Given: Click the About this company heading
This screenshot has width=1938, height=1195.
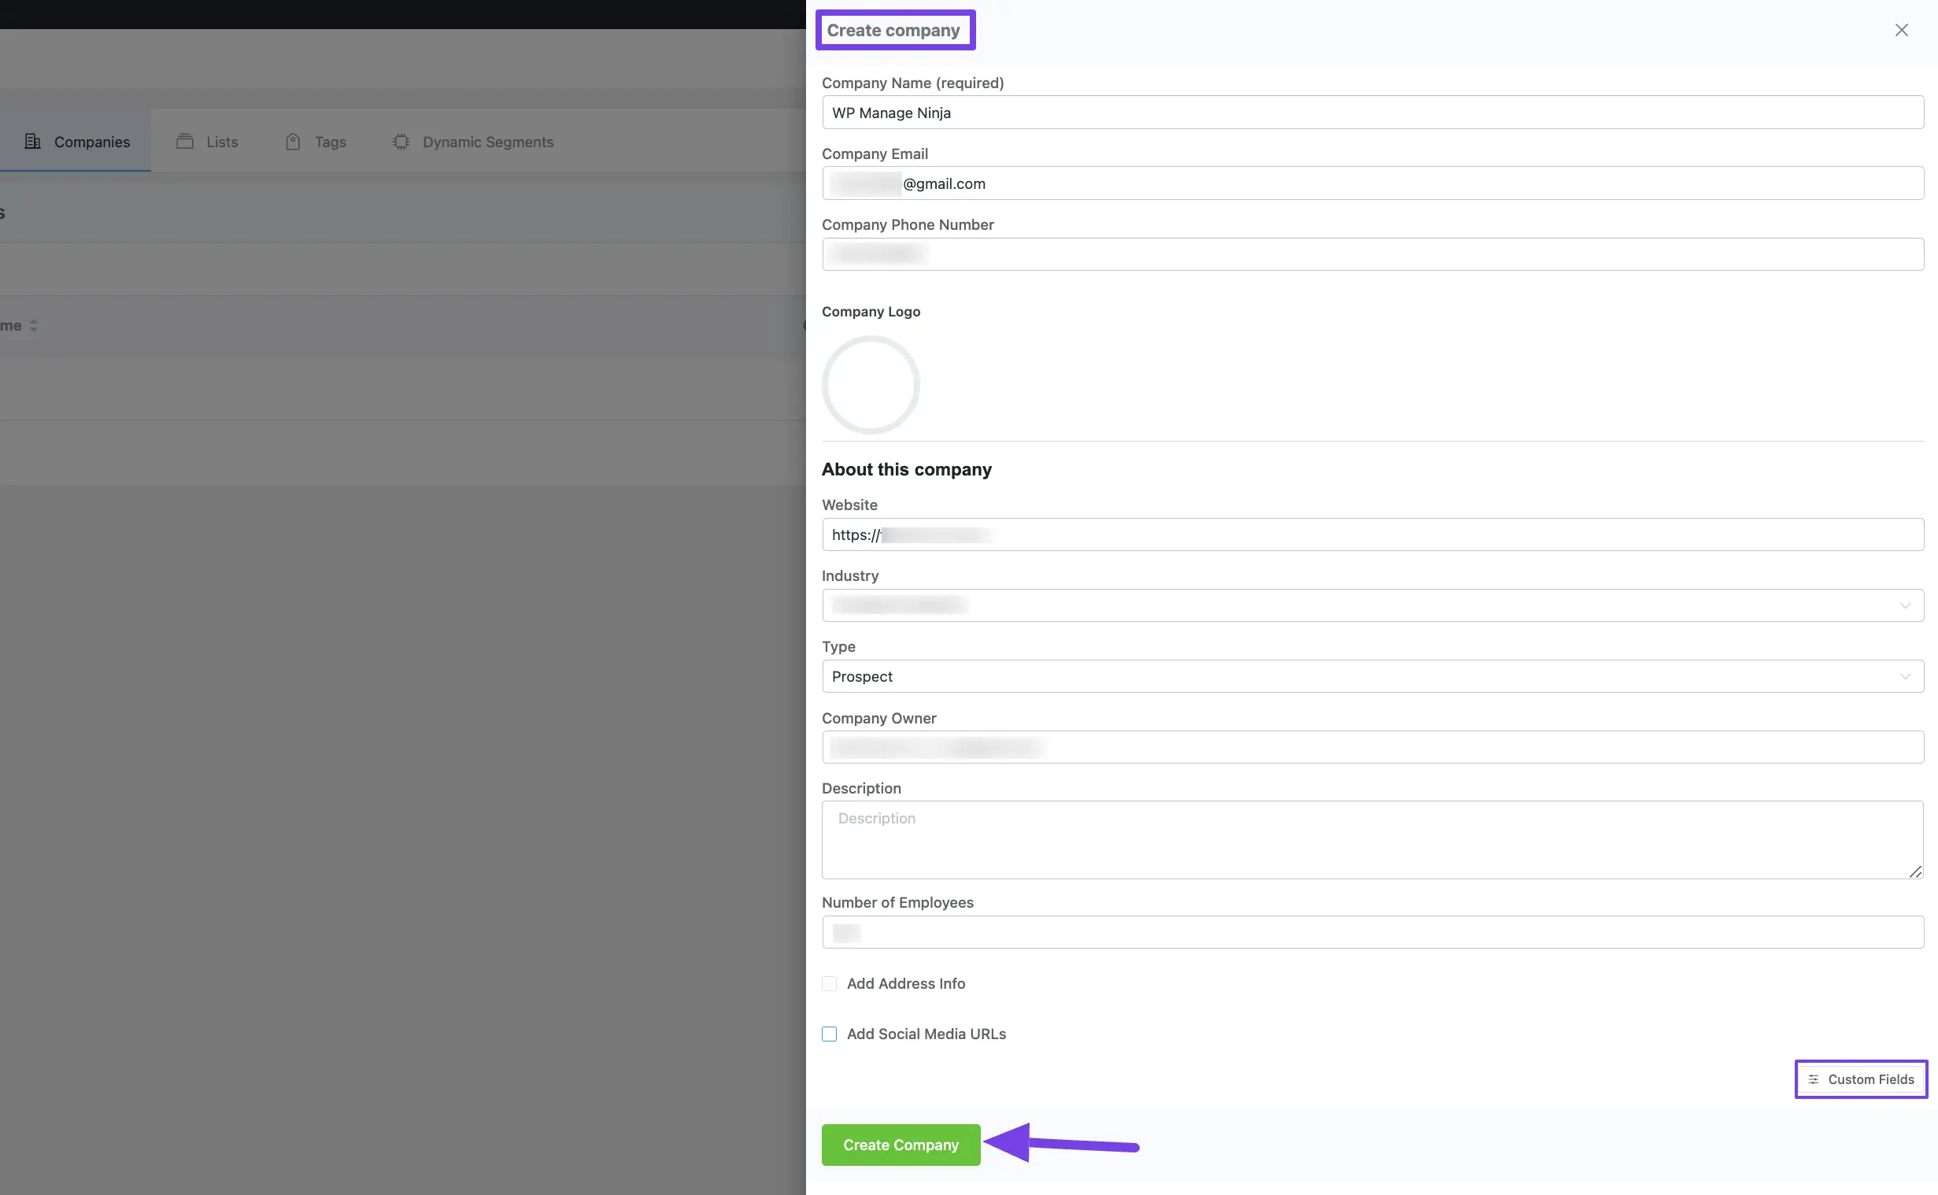Looking at the screenshot, I should point(906,469).
